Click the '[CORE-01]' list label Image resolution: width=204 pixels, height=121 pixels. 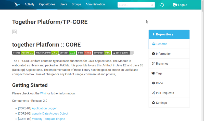point(24,108)
